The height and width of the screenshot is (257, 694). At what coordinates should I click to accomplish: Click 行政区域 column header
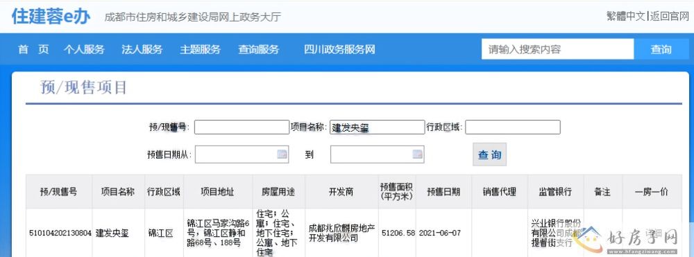(x=164, y=192)
